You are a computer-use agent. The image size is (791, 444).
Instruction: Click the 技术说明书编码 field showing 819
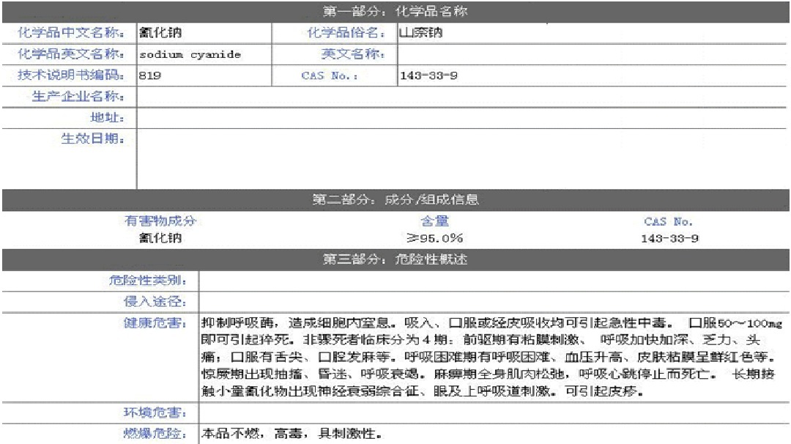tap(204, 75)
